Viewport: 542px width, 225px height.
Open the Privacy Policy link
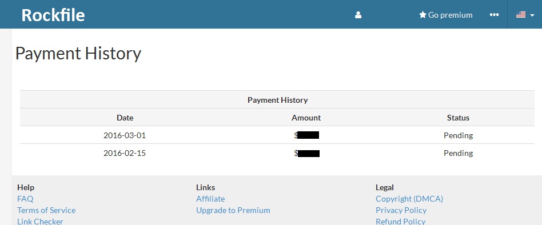[x=401, y=210]
